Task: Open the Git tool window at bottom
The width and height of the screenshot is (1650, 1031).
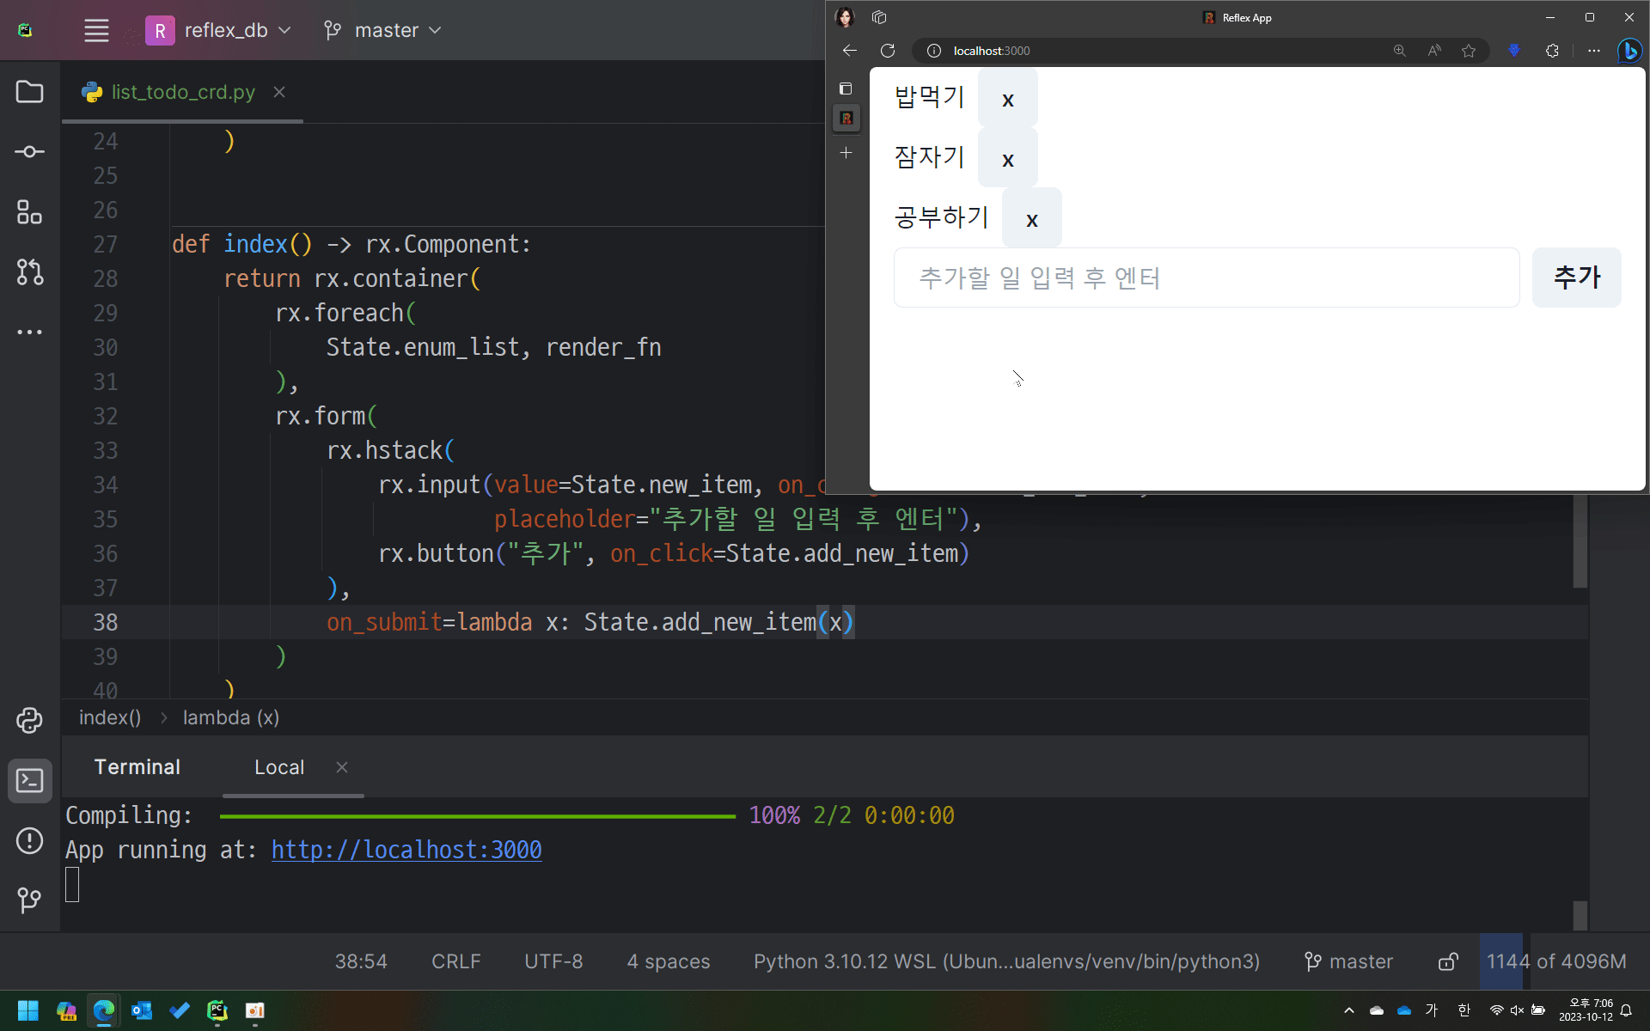Action: (29, 900)
